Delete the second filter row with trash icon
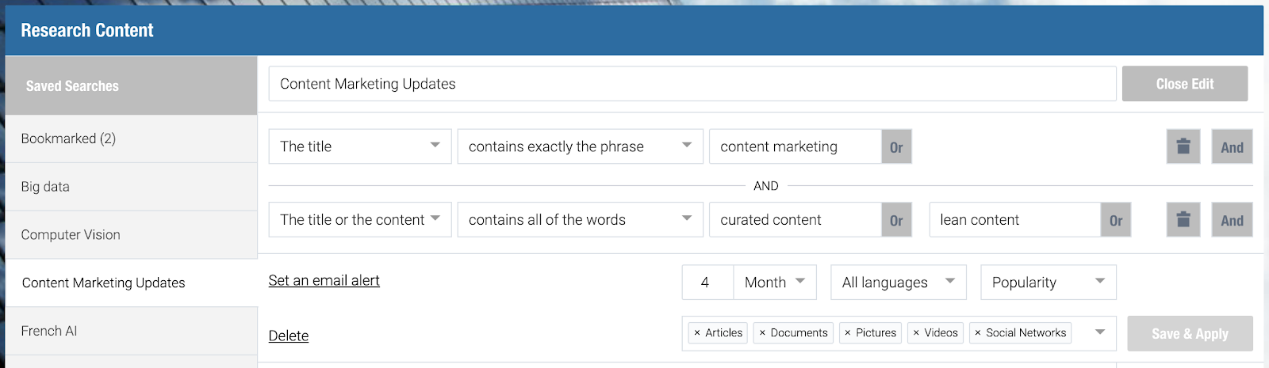 click(x=1183, y=220)
